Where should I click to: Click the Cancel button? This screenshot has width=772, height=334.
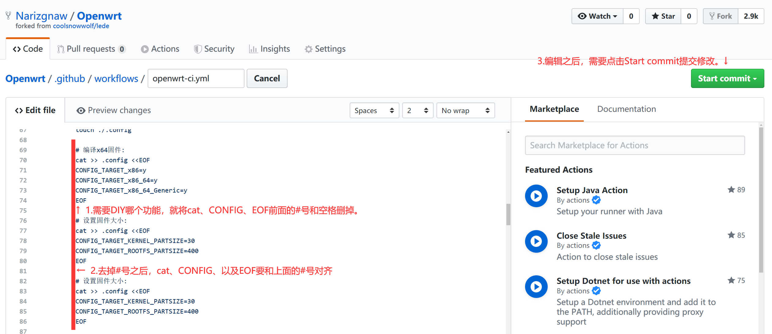[x=267, y=79]
